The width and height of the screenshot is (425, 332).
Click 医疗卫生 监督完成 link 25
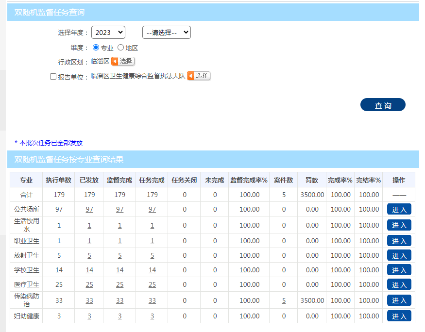coord(119,284)
